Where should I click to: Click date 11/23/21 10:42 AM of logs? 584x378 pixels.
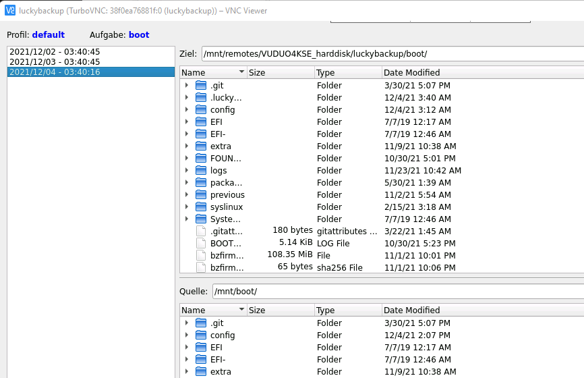click(423, 170)
